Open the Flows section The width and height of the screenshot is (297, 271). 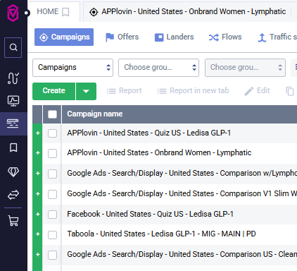[x=225, y=37]
